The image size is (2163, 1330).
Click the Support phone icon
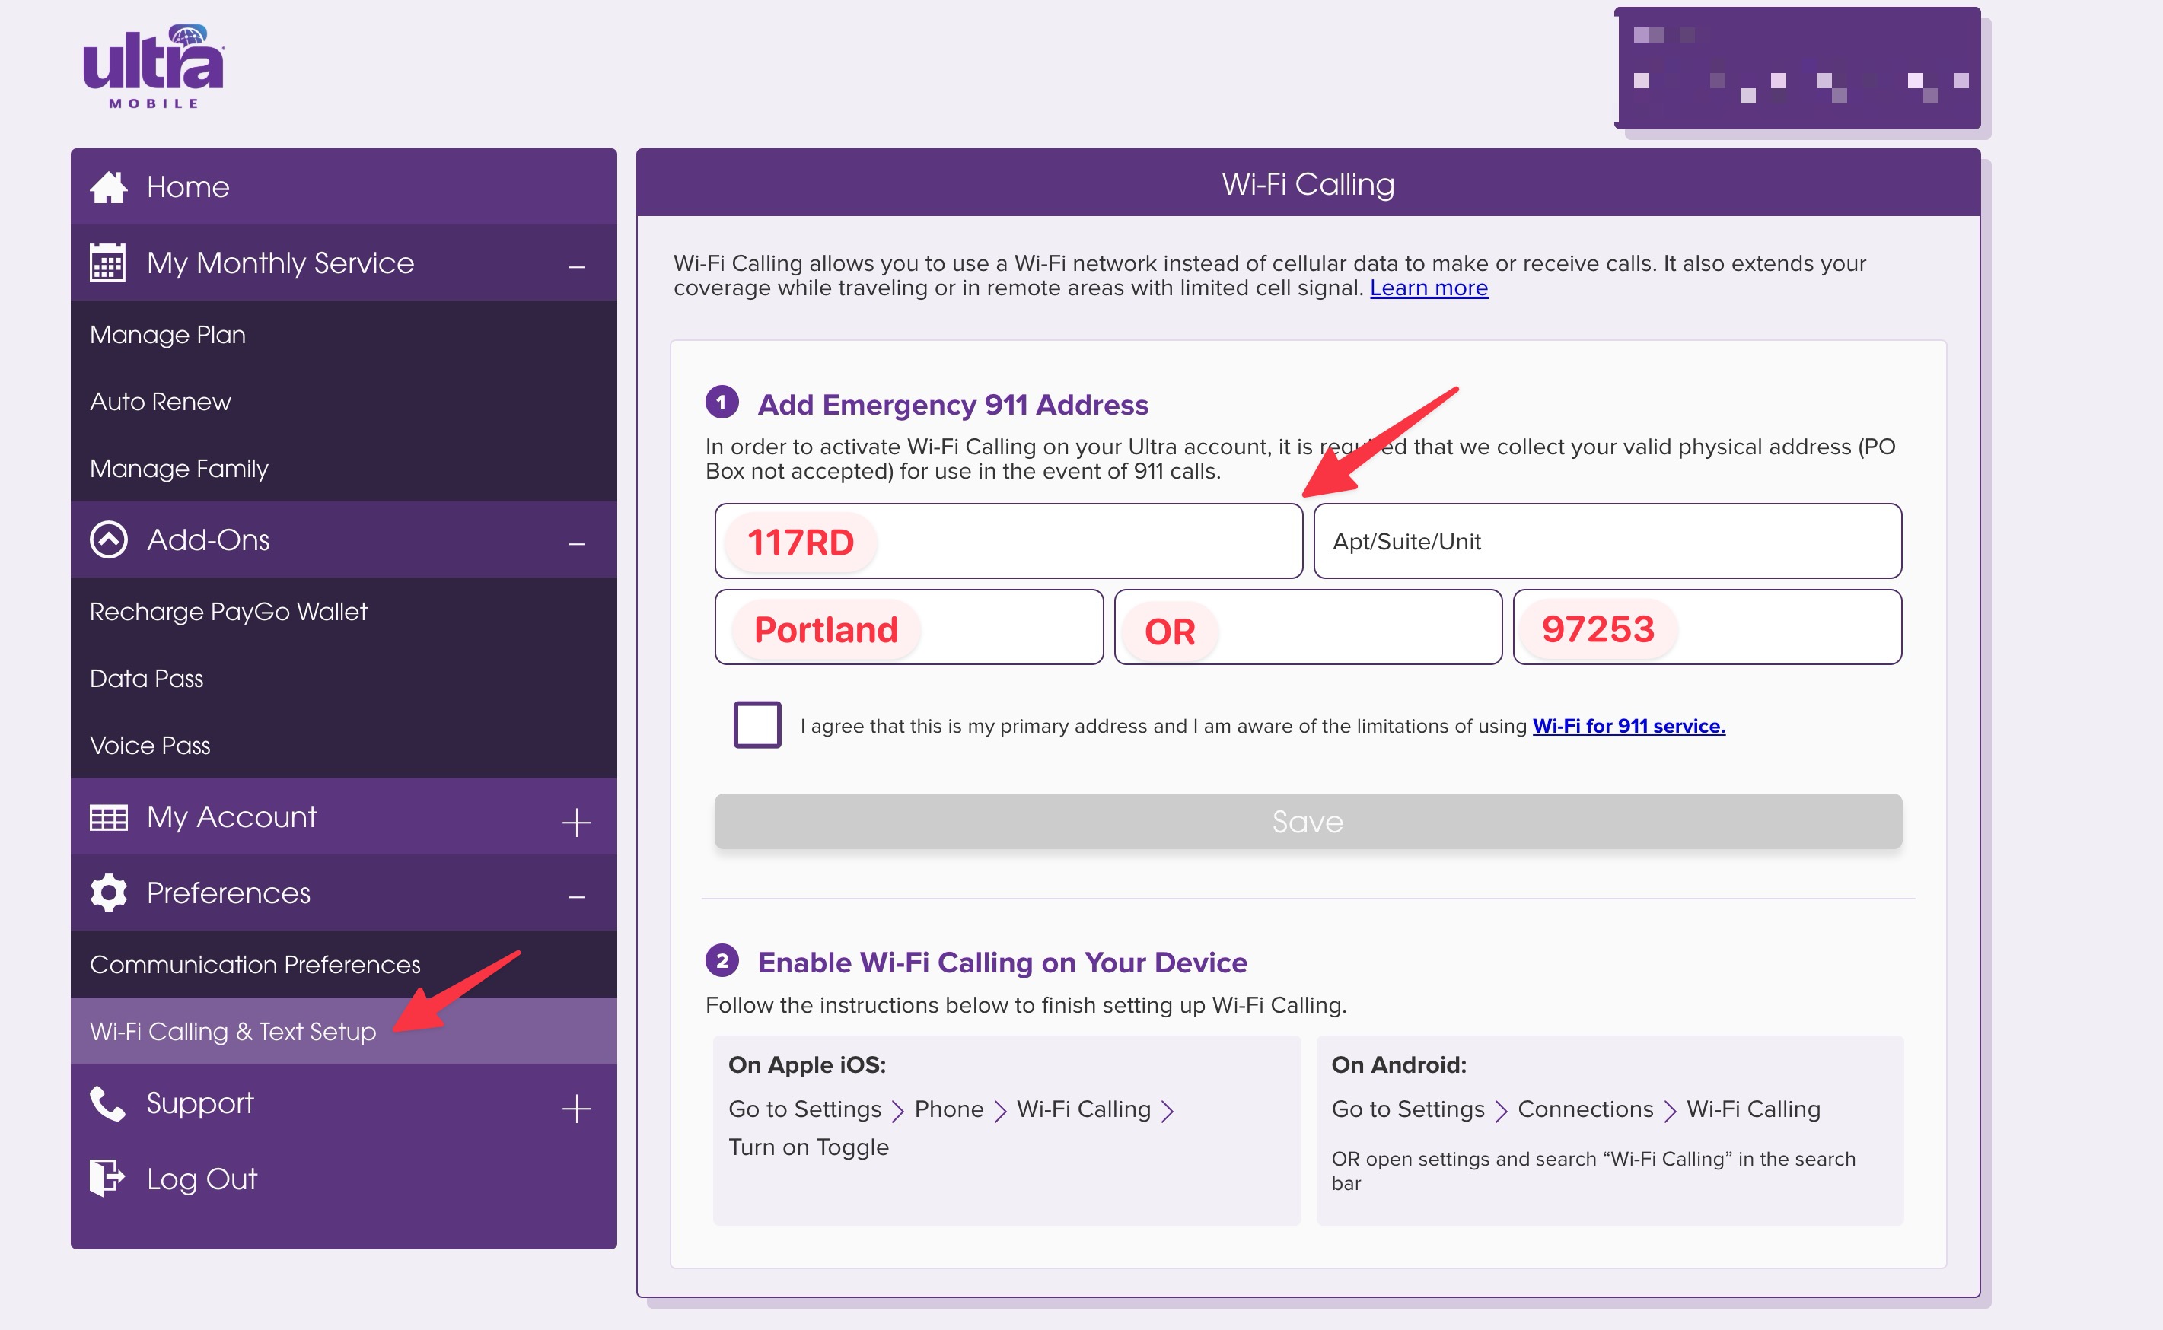pyautogui.click(x=108, y=1103)
